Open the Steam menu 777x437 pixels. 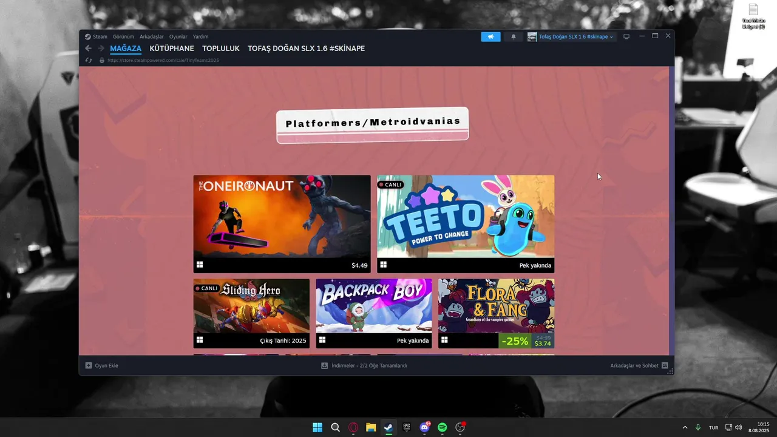pyautogui.click(x=100, y=36)
